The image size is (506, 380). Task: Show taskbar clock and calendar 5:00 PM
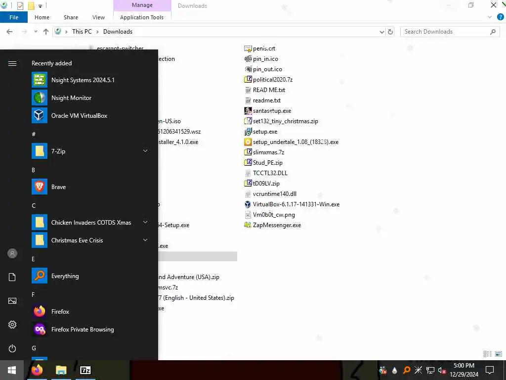[x=464, y=370]
